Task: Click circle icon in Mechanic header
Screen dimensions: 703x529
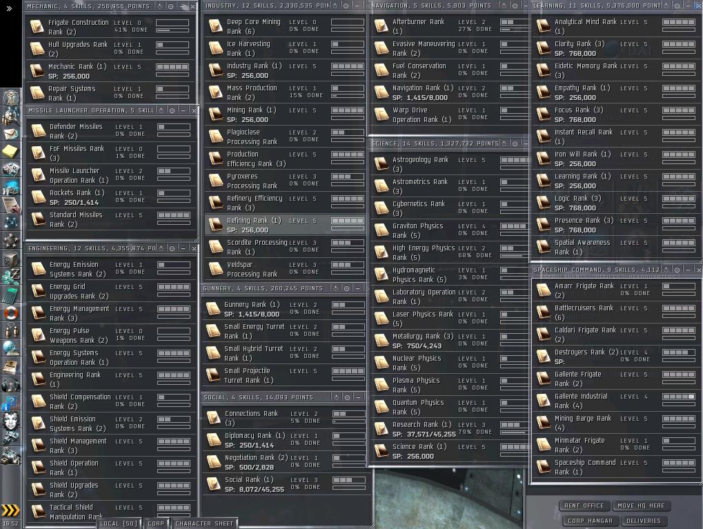Action: [171, 6]
